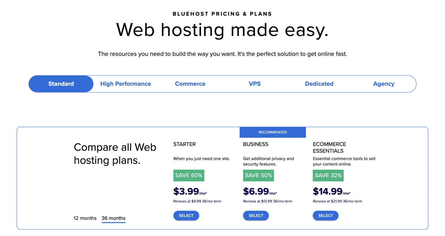445x236 pixels.
Task: Click 'When you just need one site.'
Action: [201, 159]
